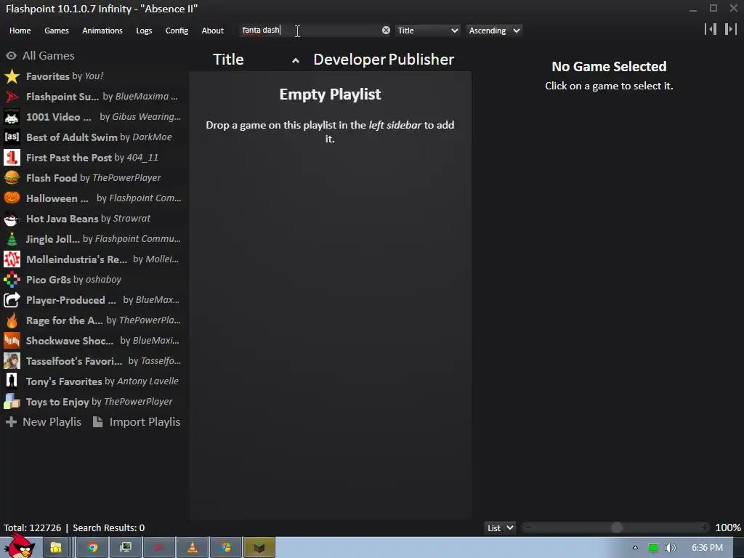The image size is (744, 558).
Task: Click the Angry Birds start button
Action: click(20, 546)
